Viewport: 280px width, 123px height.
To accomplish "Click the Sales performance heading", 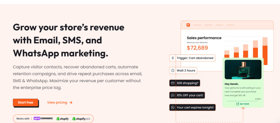I will pyautogui.click(x=204, y=38).
